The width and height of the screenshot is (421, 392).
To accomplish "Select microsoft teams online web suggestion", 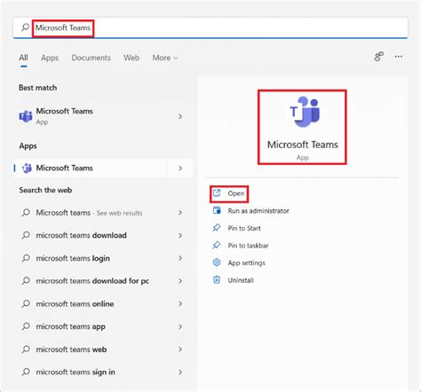I will click(102, 304).
